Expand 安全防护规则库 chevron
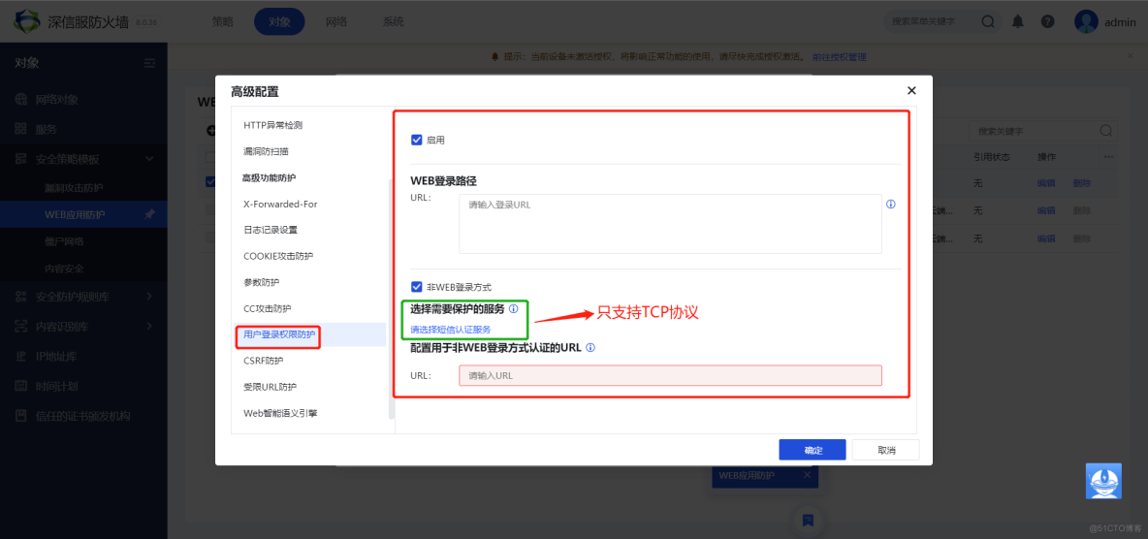 (149, 297)
